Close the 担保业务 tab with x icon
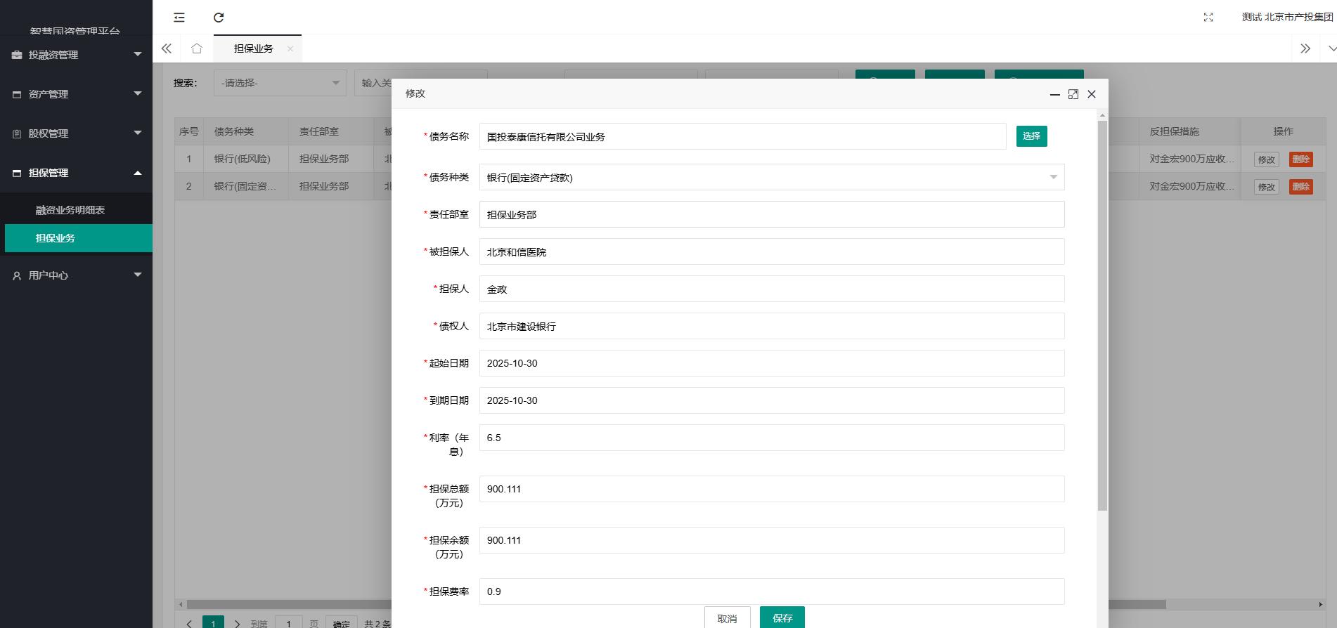 pyautogui.click(x=290, y=48)
